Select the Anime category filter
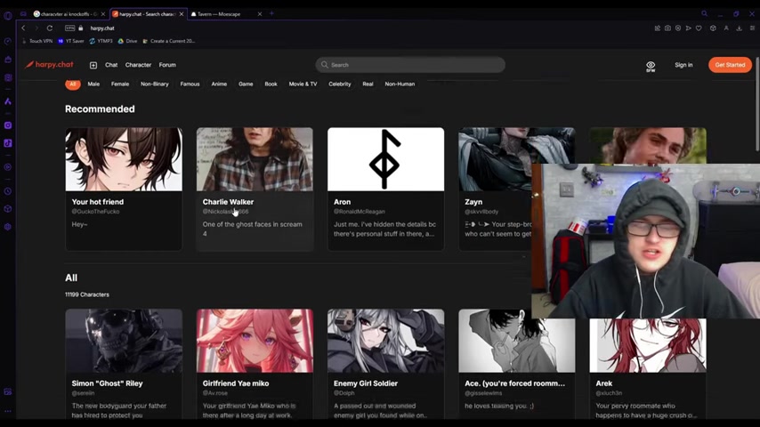 pyautogui.click(x=219, y=84)
